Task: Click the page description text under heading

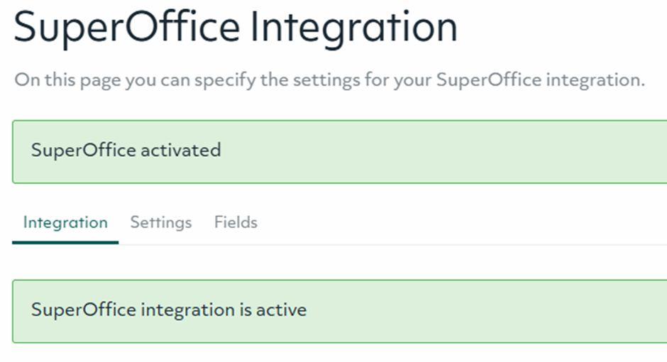Action: tap(329, 79)
